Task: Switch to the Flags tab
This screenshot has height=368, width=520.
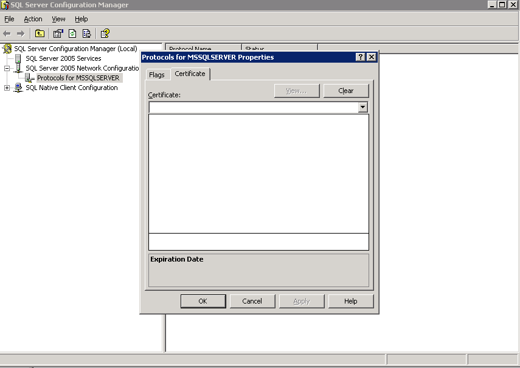Action: pos(157,75)
